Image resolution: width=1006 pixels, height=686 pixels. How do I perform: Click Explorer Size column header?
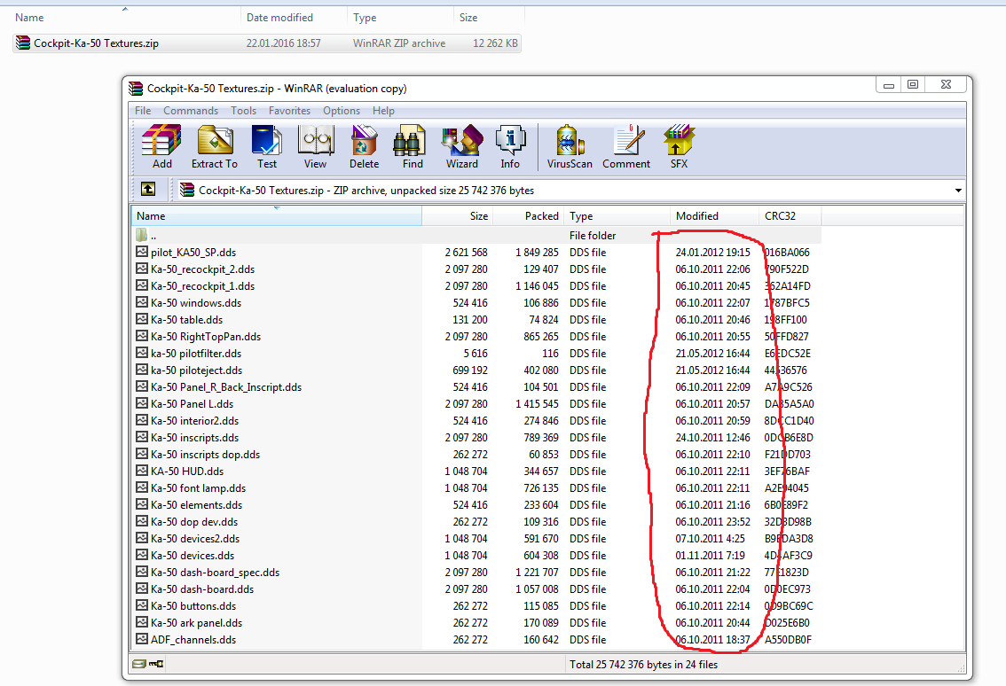489,18
